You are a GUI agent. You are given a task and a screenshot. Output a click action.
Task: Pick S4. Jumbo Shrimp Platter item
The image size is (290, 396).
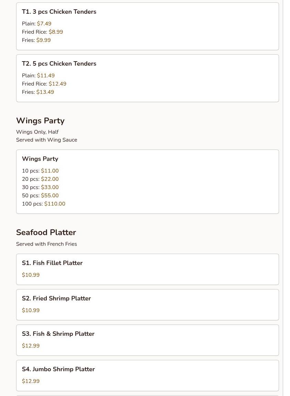click(147, 375)
